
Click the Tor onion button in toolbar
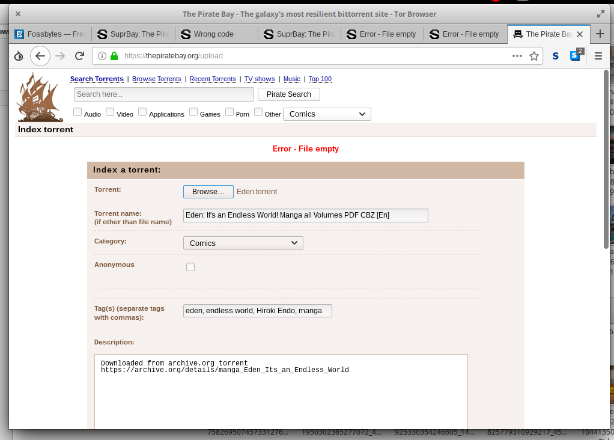[x=19, y=56]
